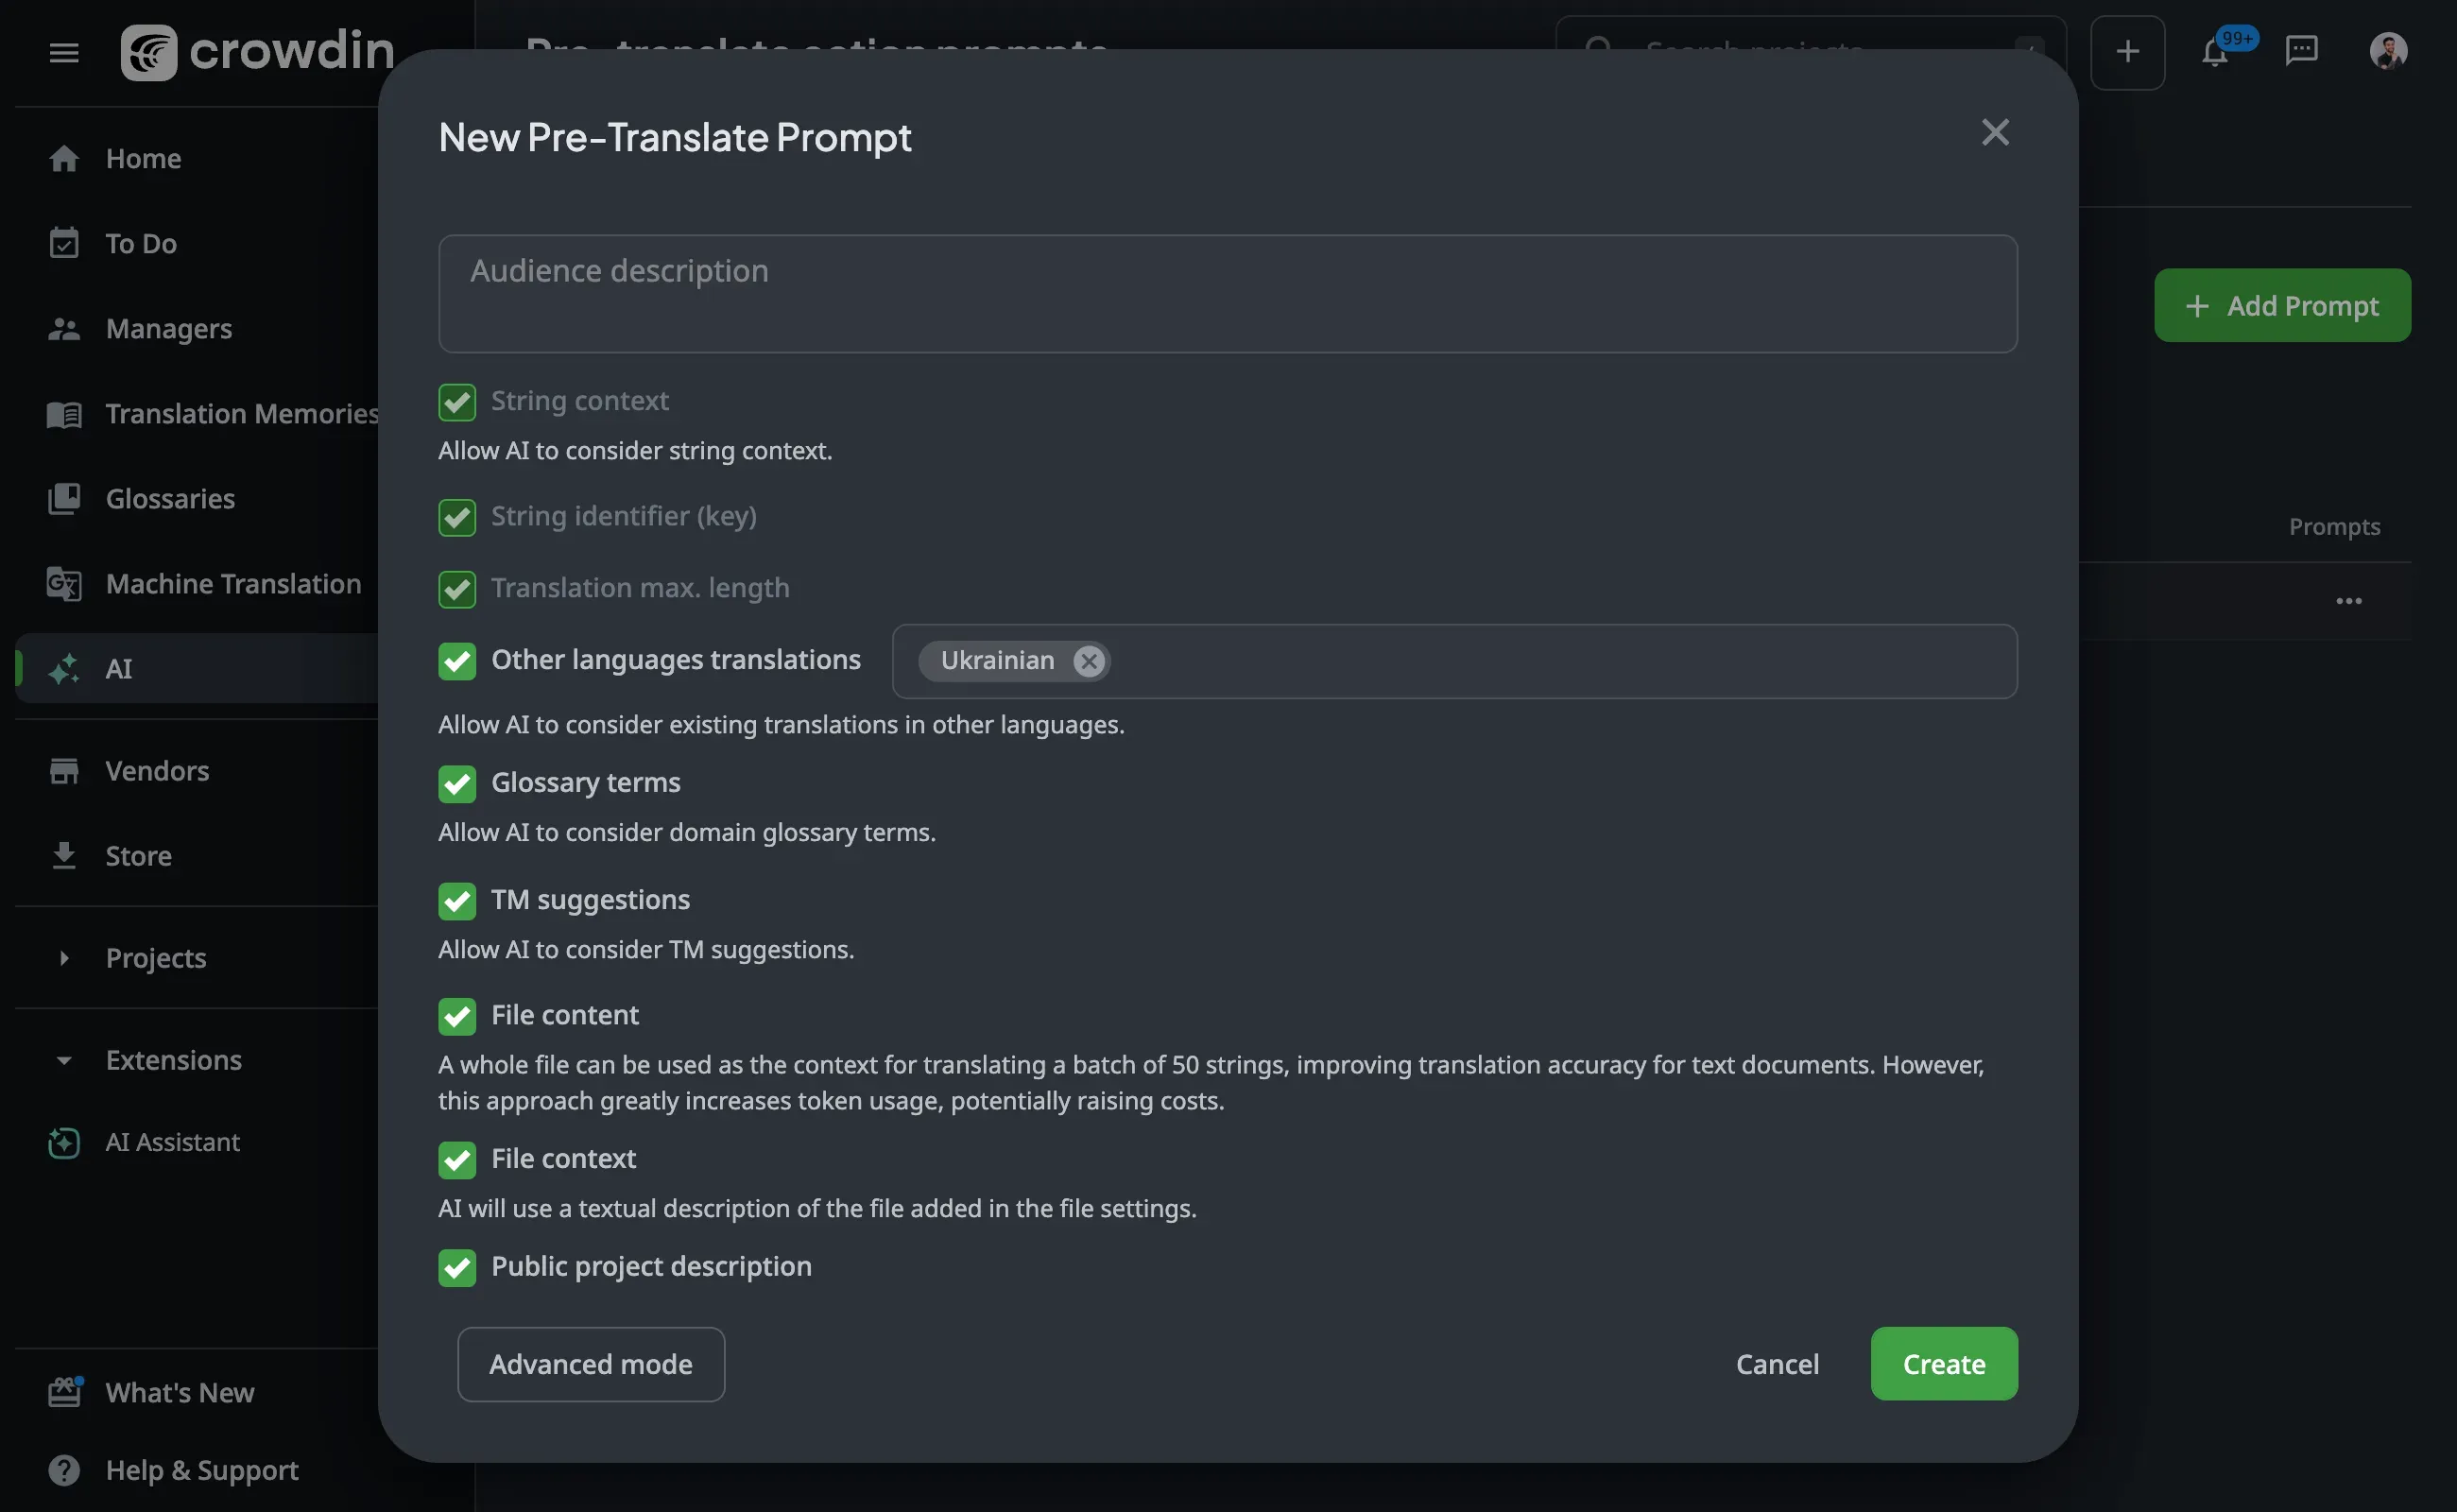Switch to Advanced mode
Screen dimensions: 2457x1512
click(590, 1364)
